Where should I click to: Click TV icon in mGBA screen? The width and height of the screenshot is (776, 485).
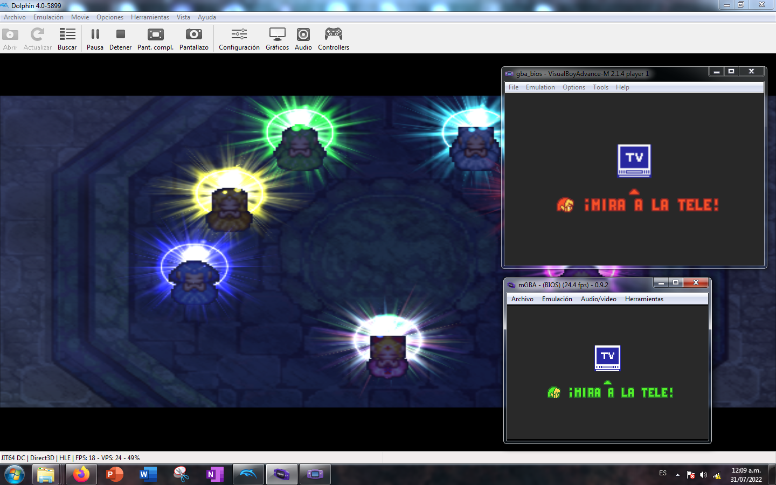point(607,358)
